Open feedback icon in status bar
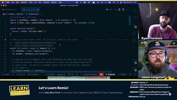 (x=130, y=74)
